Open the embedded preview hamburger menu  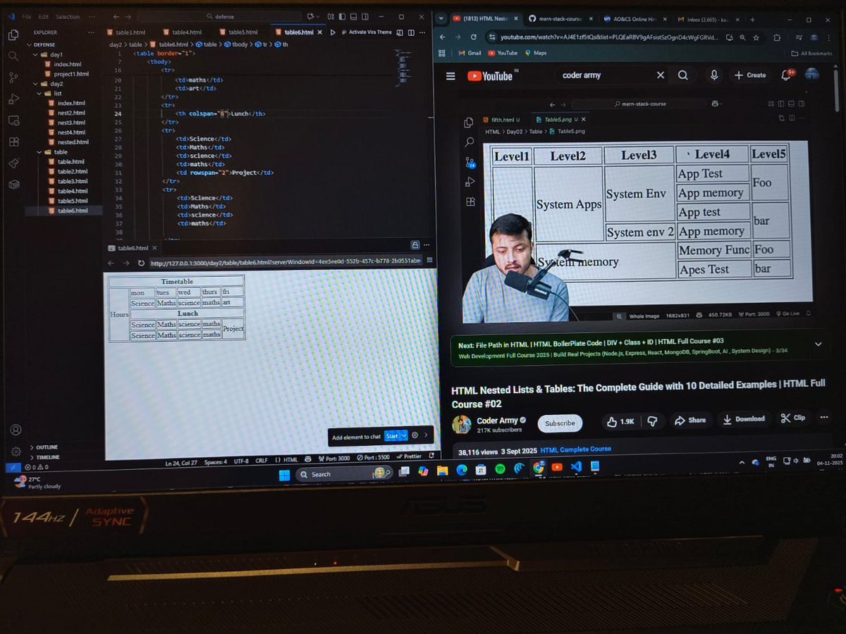[429, 260]
